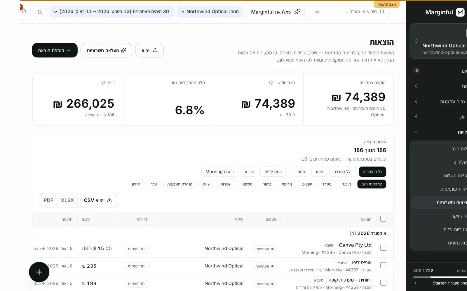Screen dimensions: 467x291
Task: Click the notification badge showing 6
Action: [417, 70]
